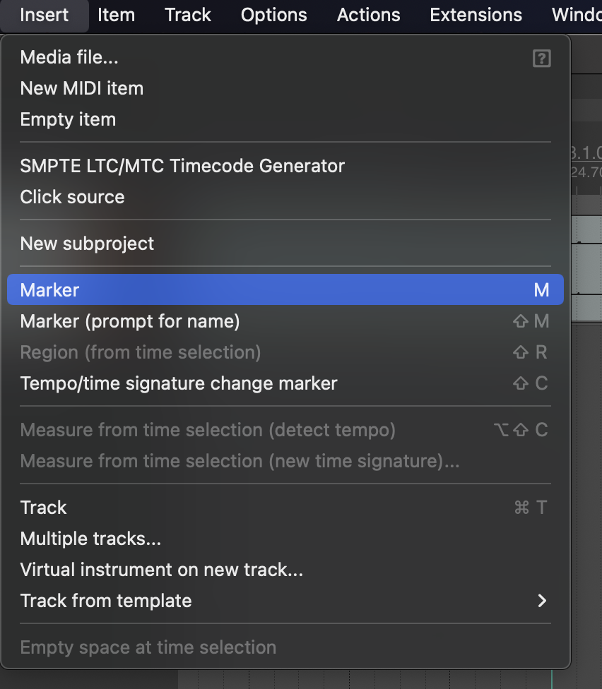Choose Virtual instrument on new track...
This screenshot has width=602, height=689.
[285, 570]
